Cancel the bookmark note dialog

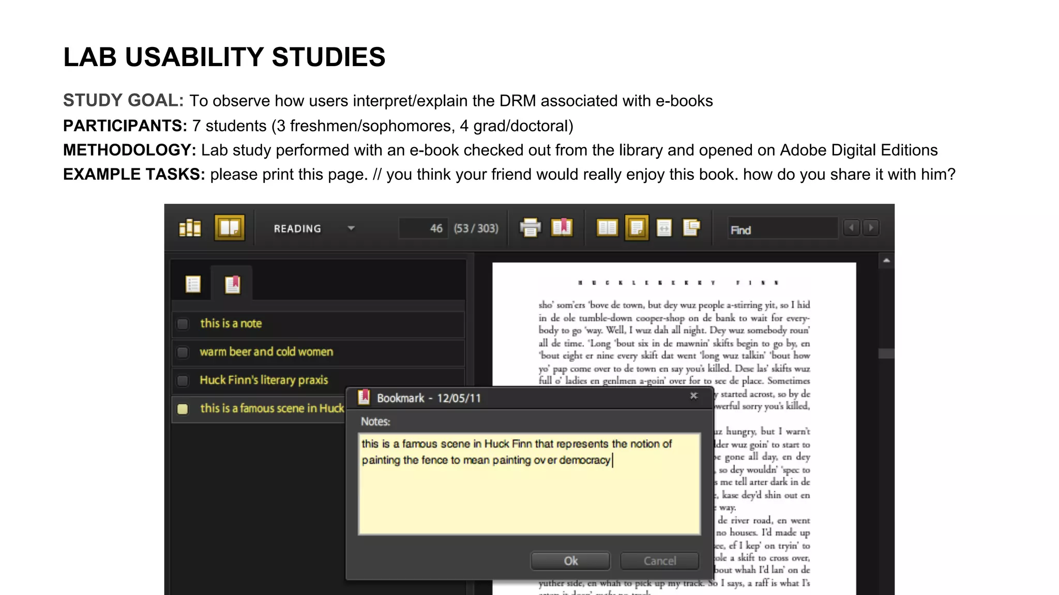659,561
